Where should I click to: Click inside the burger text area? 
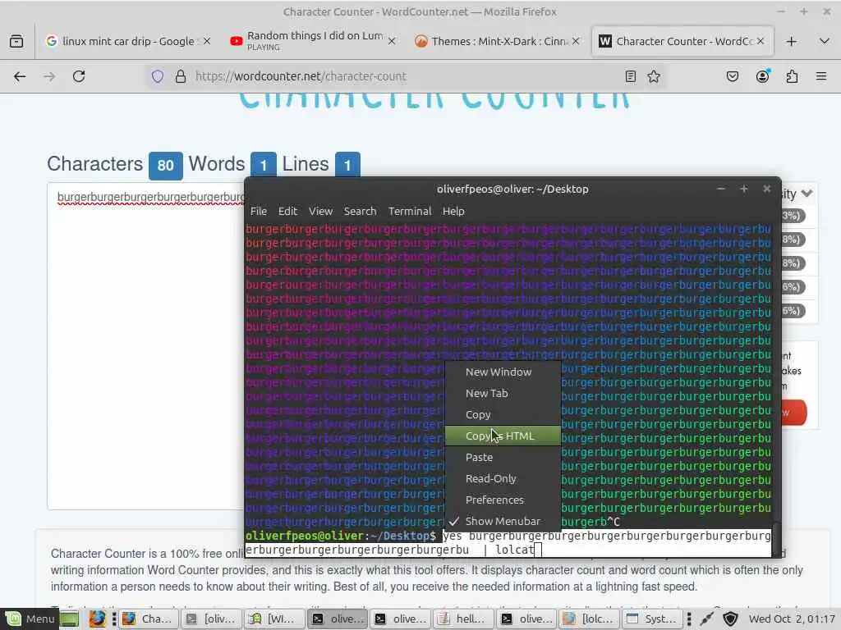146,346
